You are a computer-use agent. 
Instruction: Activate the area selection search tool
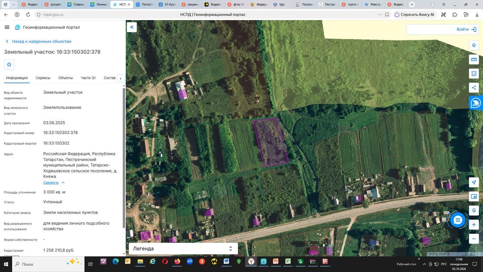[474, 74]
